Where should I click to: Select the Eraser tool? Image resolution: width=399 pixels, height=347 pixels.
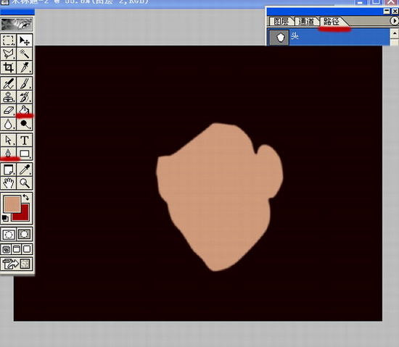pos(9,111)
